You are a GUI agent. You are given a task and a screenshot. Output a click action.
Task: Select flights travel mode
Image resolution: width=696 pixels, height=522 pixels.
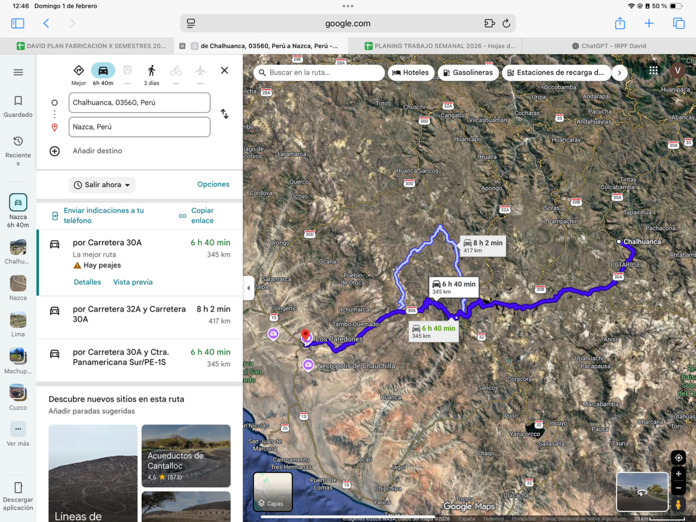(200, 75)
